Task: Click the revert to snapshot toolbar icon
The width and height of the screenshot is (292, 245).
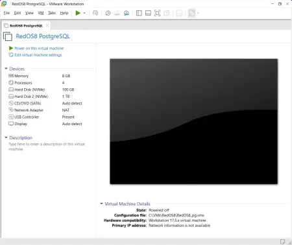Action: point(117,13)
